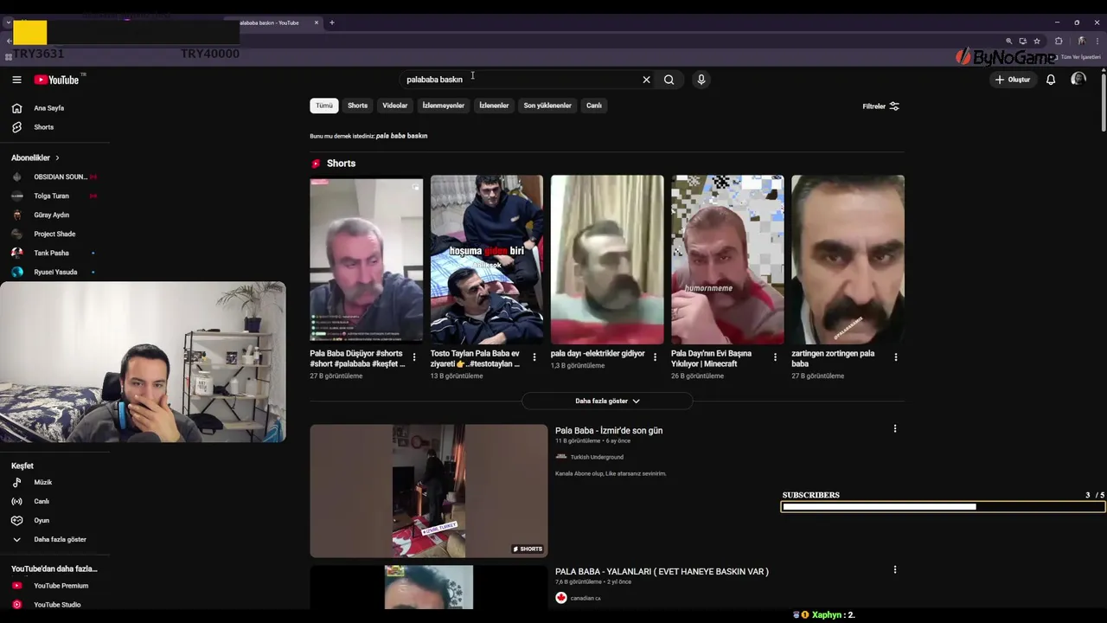Click the browser zoom magnifier icon
Screen dimensions: 1107x623
pyautogui.click(x=1008, y=41)
